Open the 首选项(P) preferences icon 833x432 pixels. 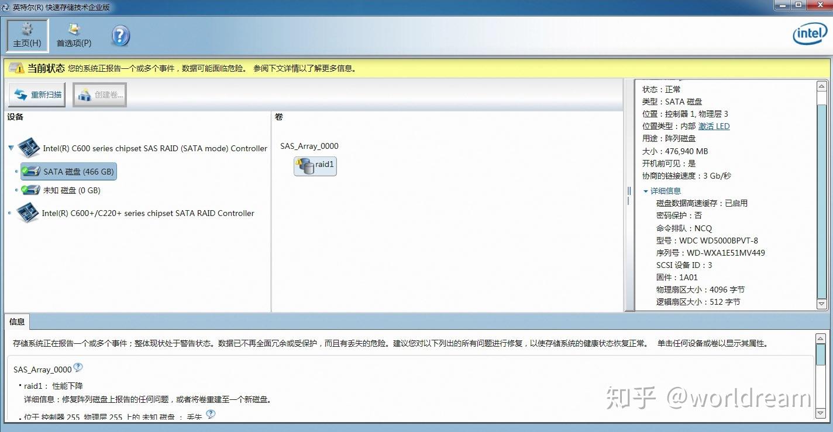[x=73, y=34]
